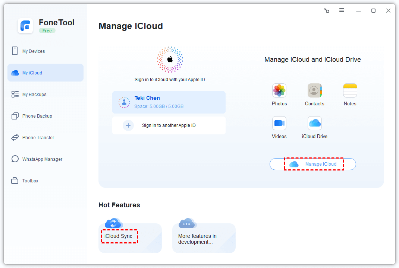399x268 pixels.
Task: Open the hamburger menu in title bar
Action: (x=342, y=10)
